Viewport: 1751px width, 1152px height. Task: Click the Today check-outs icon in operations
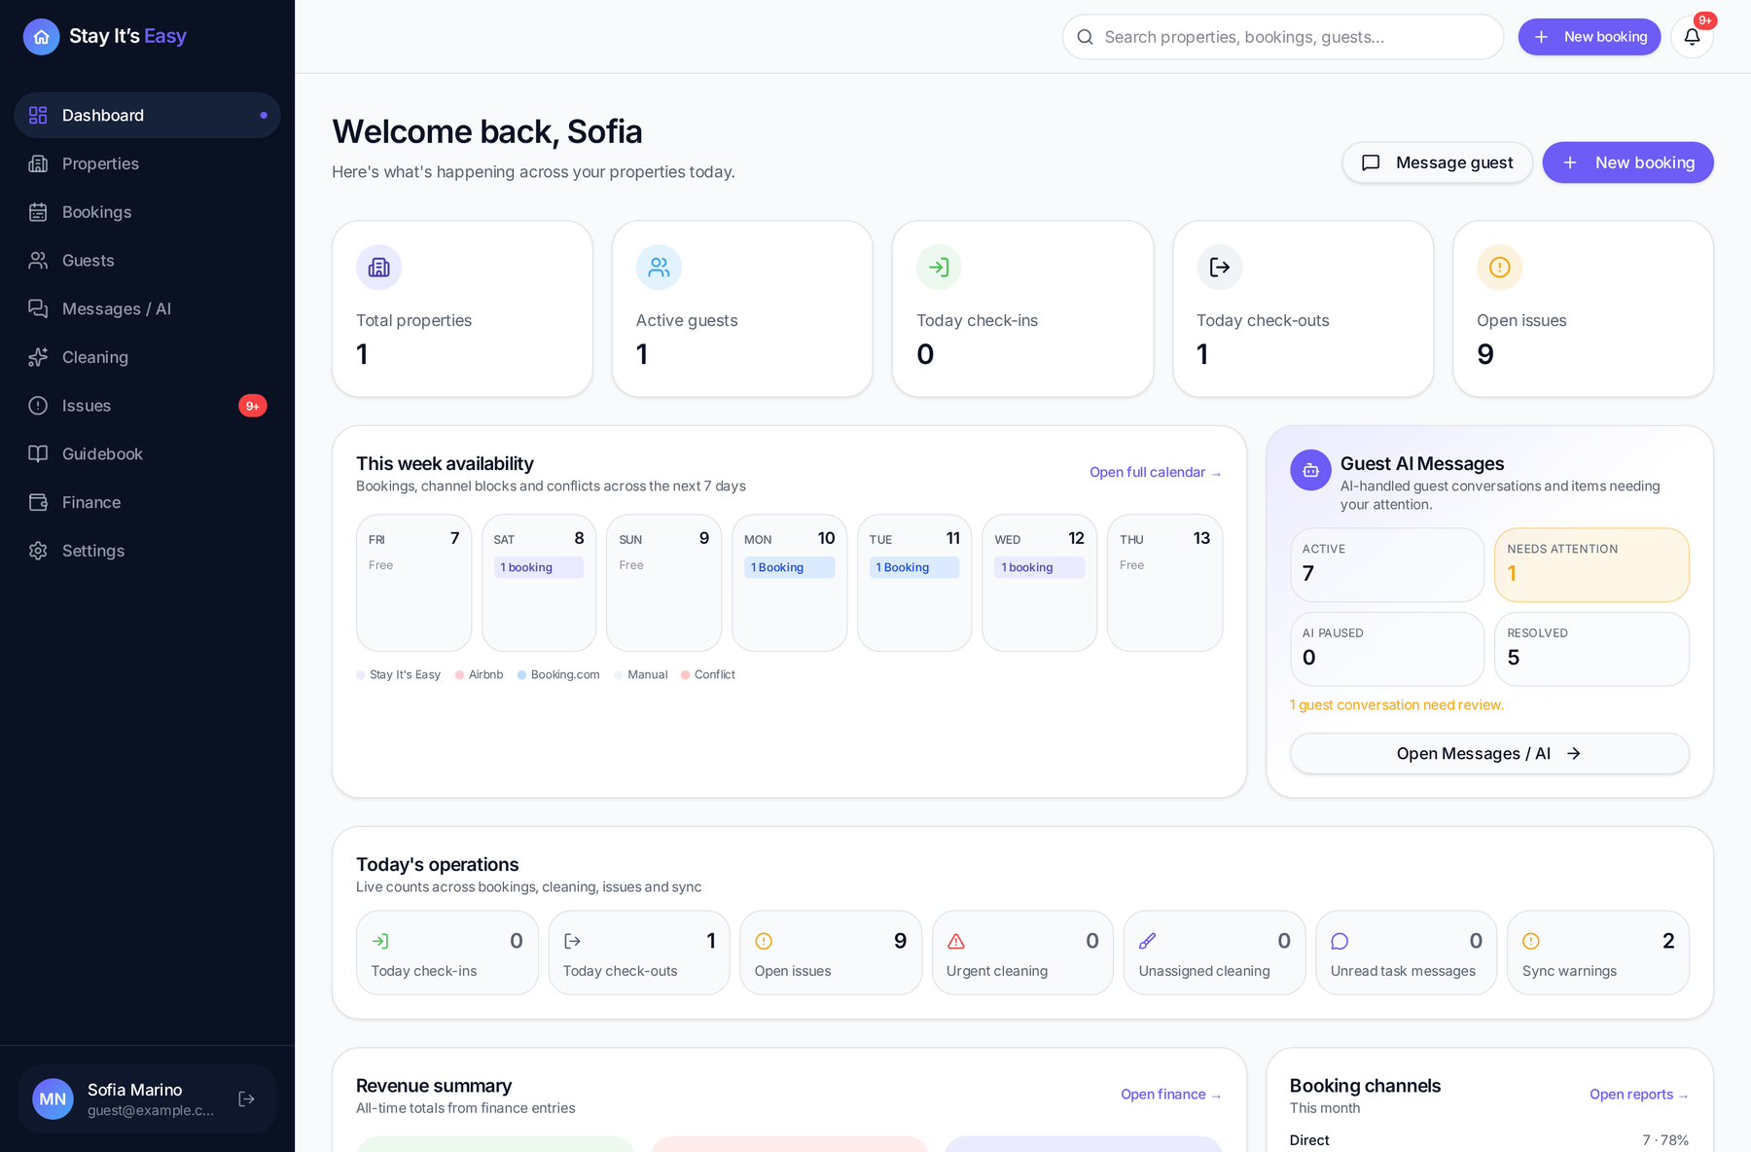(572, 941)
